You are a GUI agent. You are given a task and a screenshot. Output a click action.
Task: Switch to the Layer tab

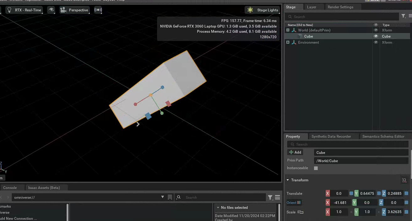(312, 7)
